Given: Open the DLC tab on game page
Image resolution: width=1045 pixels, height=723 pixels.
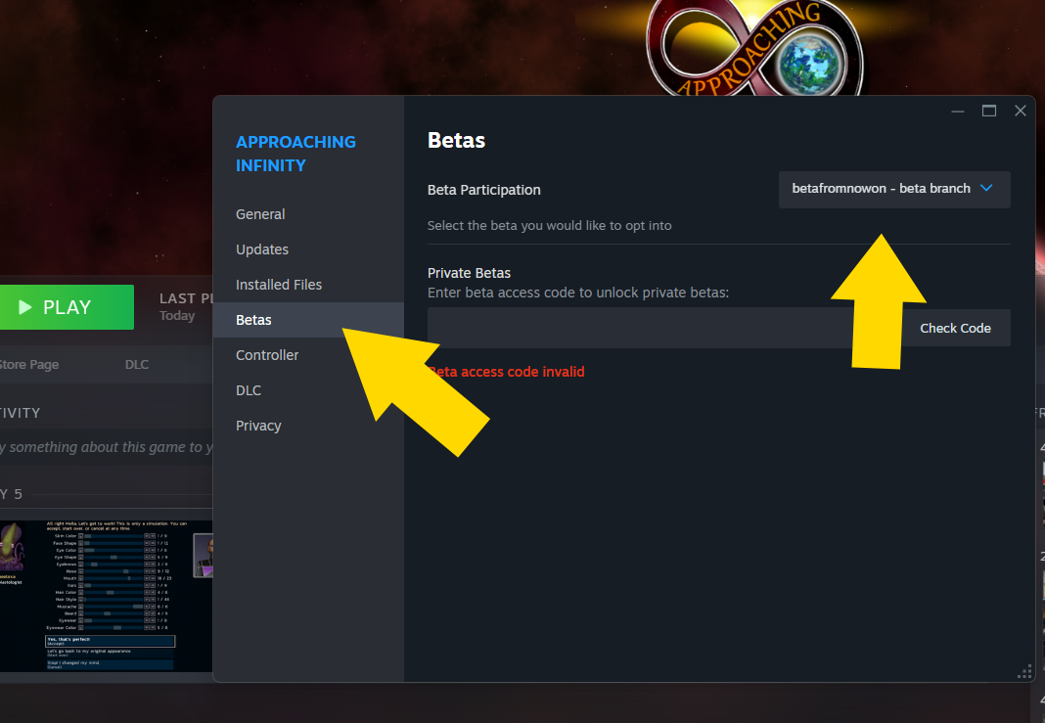Looking at the screenshot, I should click(137, 365).
